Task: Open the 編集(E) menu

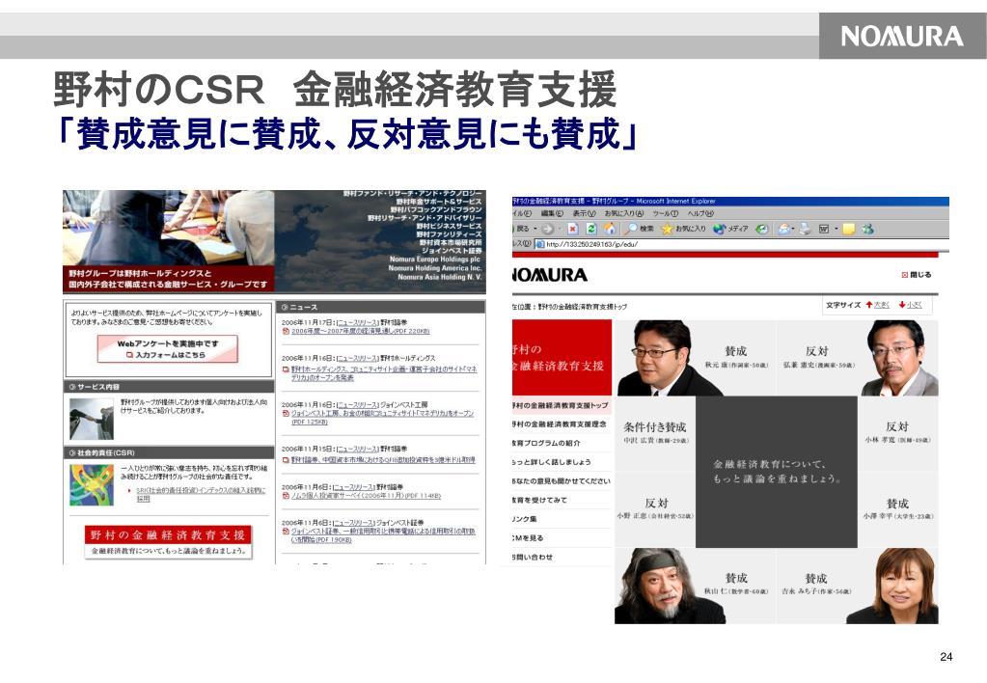Action: tap(552, 214)
